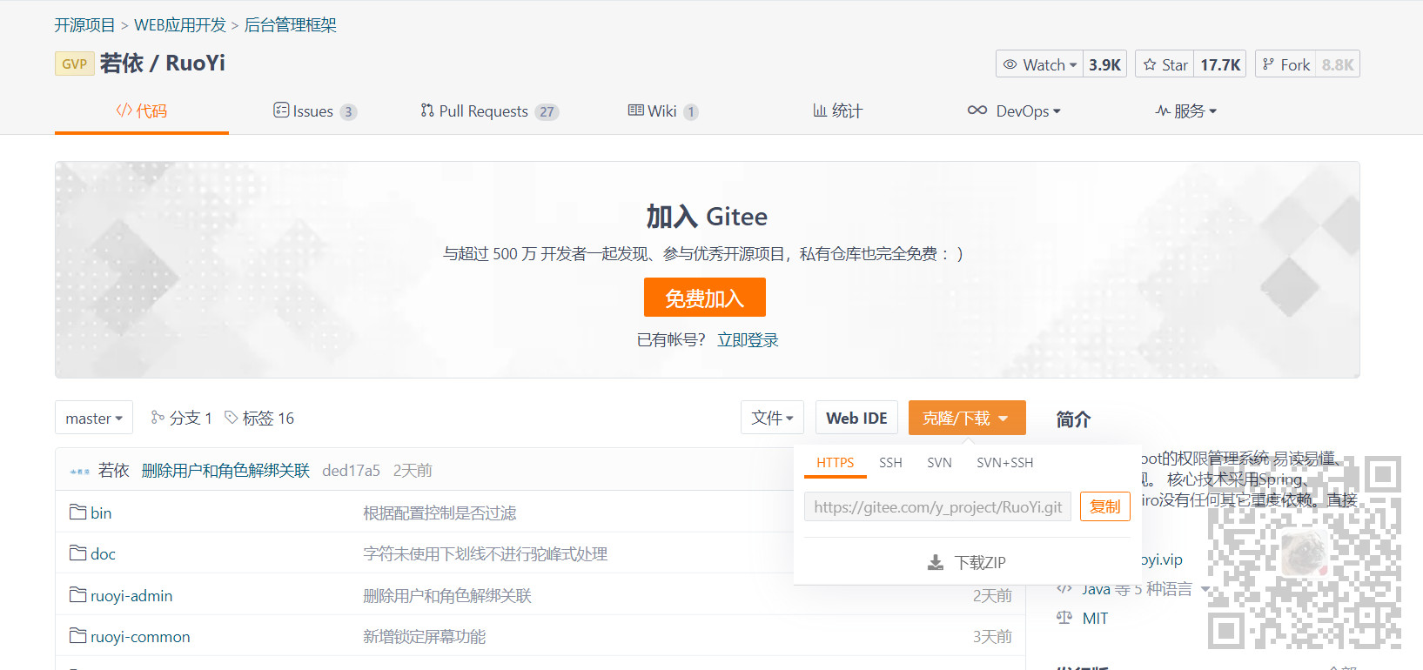Click the 立即登录 login link
The width and height of the screenshot is (1423, 670).
748,340
